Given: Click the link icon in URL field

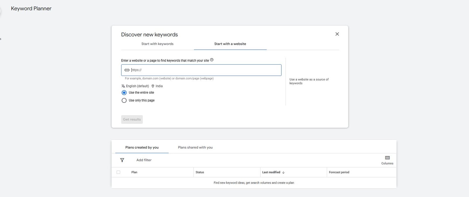Looking at the screenshot, I should 127,70.
